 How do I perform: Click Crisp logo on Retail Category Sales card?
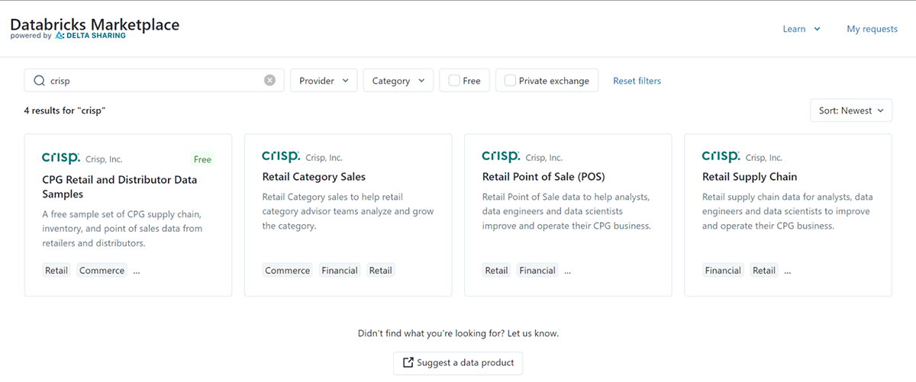click(281, 156)
